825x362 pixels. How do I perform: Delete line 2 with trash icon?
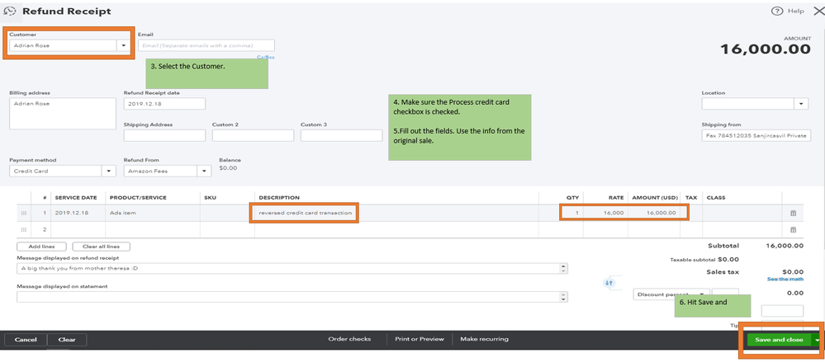click(794, 228)
